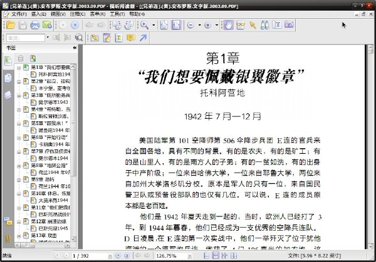Jump to bookmark 第13章 攻击
The image size is (376, 262).
point(44,235)
